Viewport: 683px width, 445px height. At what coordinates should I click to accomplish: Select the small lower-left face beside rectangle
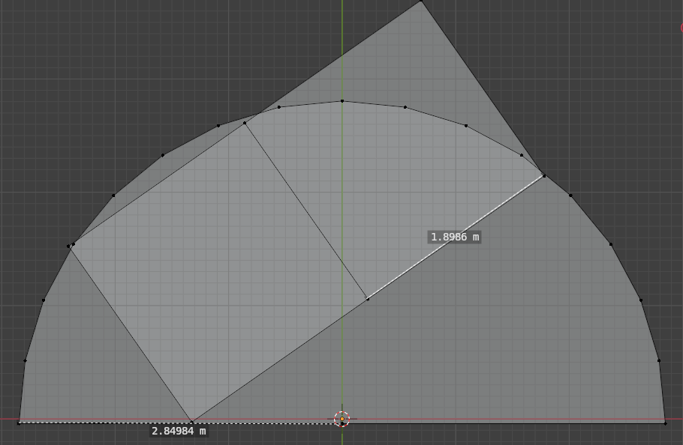[90, 360]
